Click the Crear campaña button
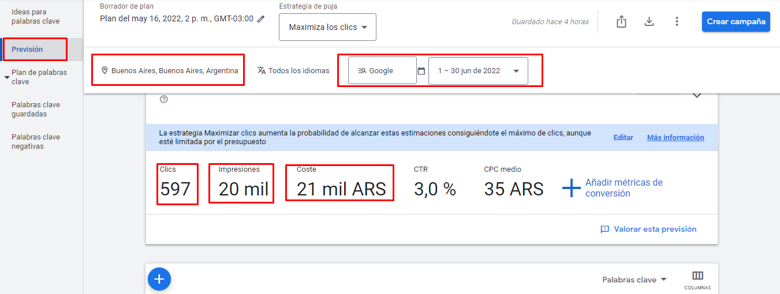Image resolution: width=780 pixels, height=294 pixels. [736, 22]
